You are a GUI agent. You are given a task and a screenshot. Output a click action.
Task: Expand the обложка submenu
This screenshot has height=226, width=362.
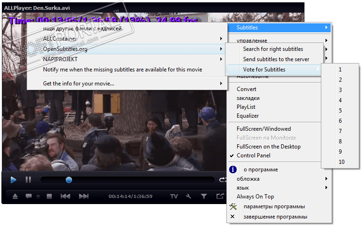(x=280, y=179)
